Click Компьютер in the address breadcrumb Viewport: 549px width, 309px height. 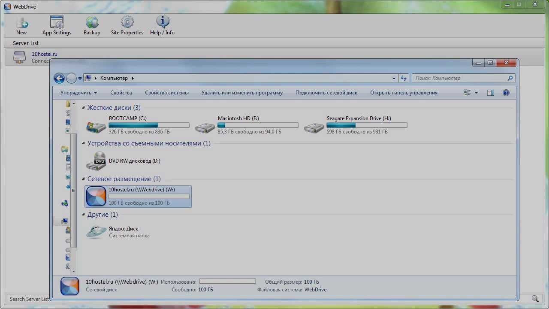coord(114,78)
